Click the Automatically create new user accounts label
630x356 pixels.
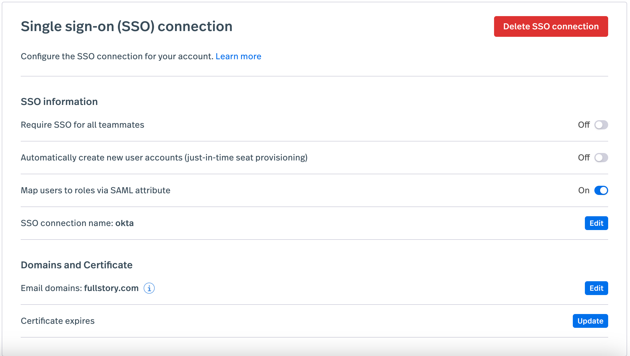pos(164,158)
